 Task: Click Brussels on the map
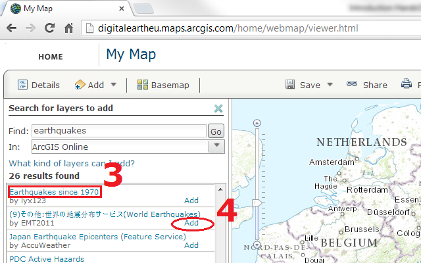click(362, 229)
